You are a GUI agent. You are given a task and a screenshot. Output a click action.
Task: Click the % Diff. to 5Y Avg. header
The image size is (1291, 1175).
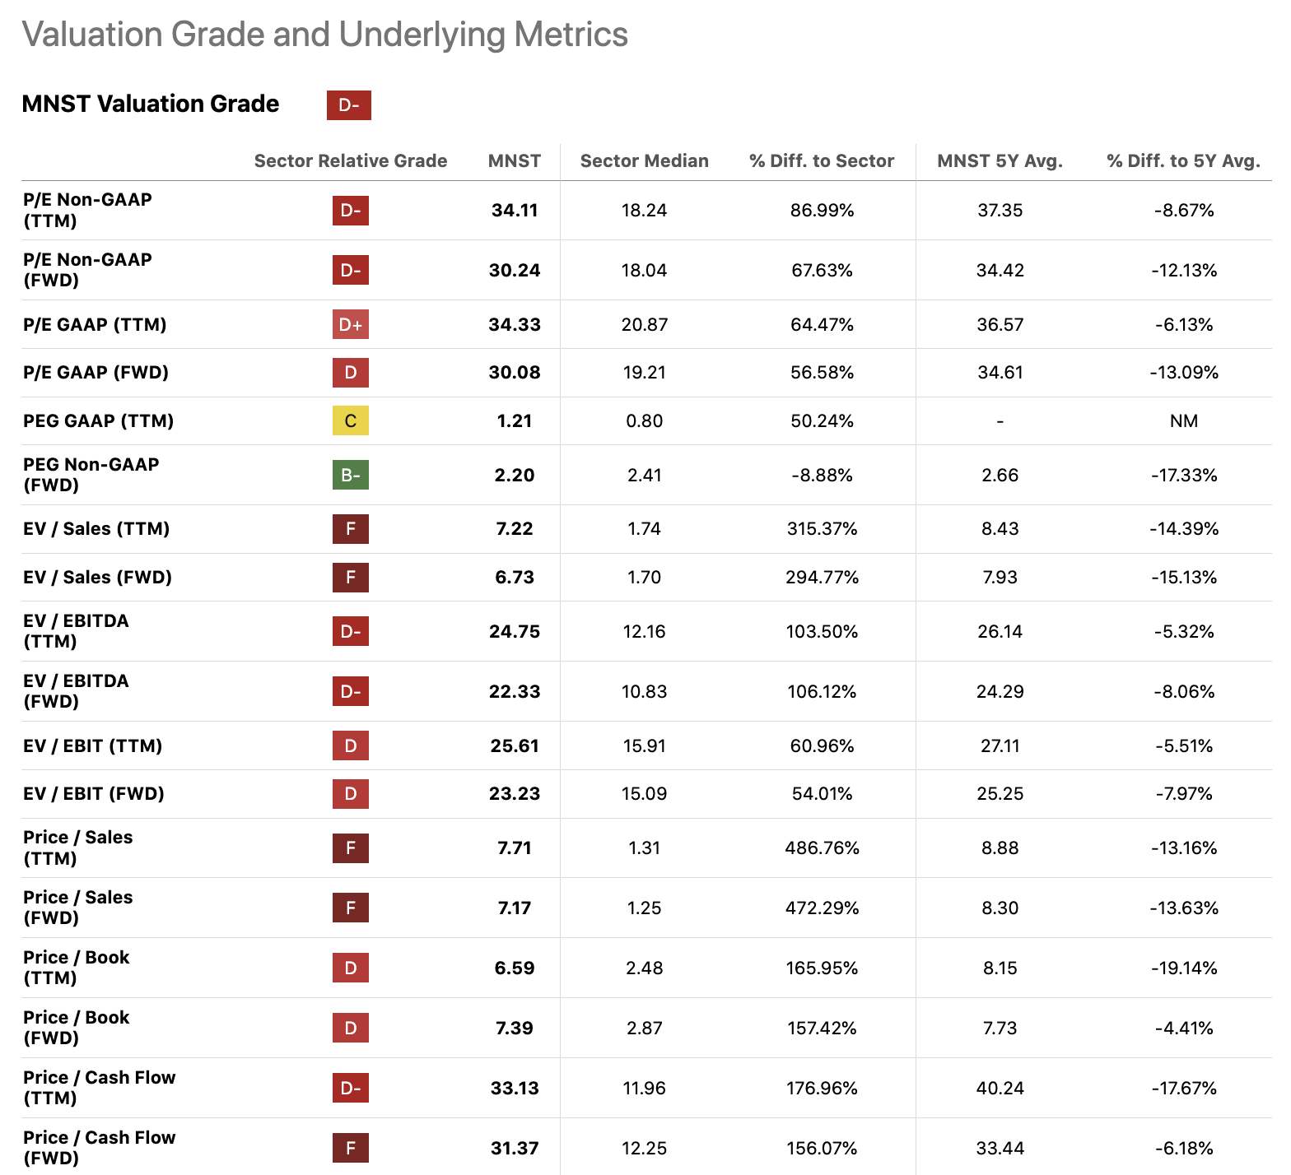coord(1183,161)
